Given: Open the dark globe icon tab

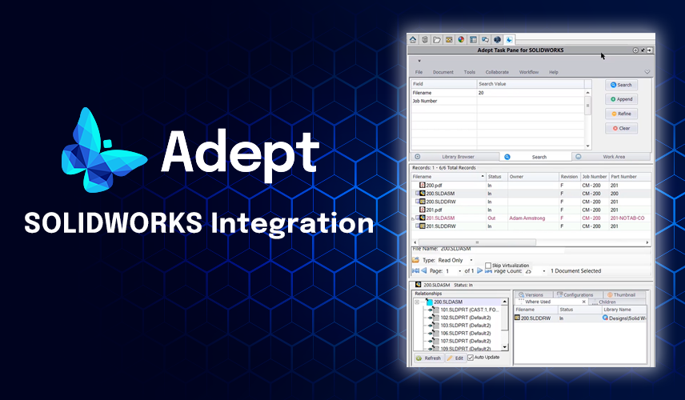Looking at the screenshot, I should pyautogui.click(x=497, y=40).
